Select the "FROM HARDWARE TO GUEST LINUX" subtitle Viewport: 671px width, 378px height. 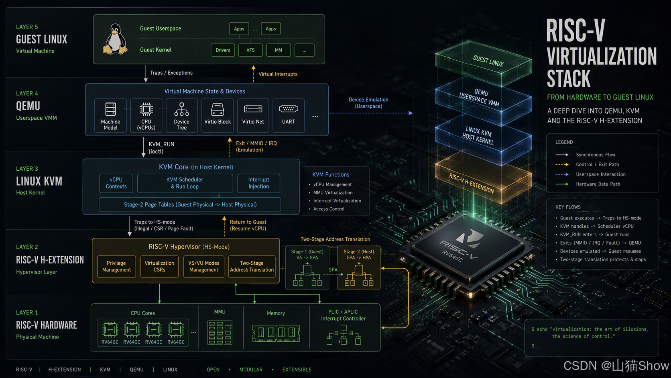[x=600, y=97]
